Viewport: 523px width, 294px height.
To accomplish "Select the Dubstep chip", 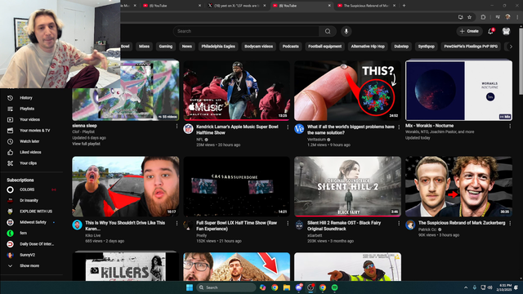I will click(x=401, y=47).
